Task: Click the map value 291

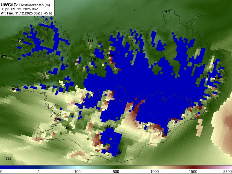Action: (x=143, y=52)
